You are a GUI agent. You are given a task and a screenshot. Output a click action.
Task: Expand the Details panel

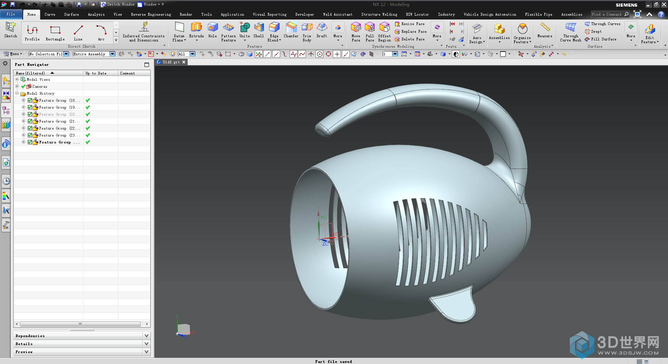pos(147,344)
